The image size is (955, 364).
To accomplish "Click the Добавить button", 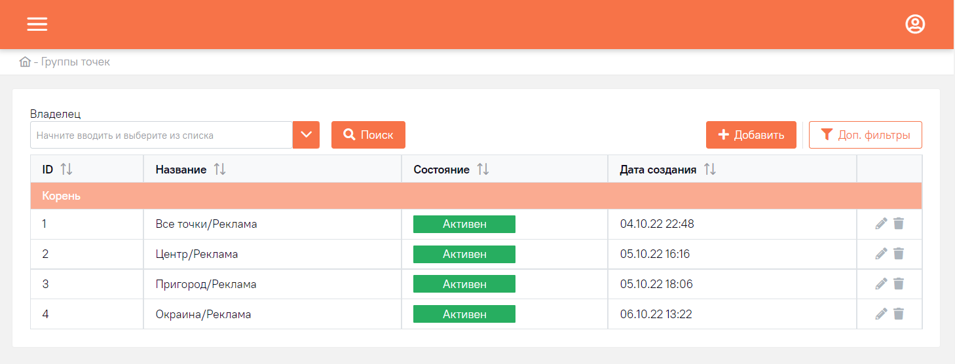I will (x=751, y=135).
